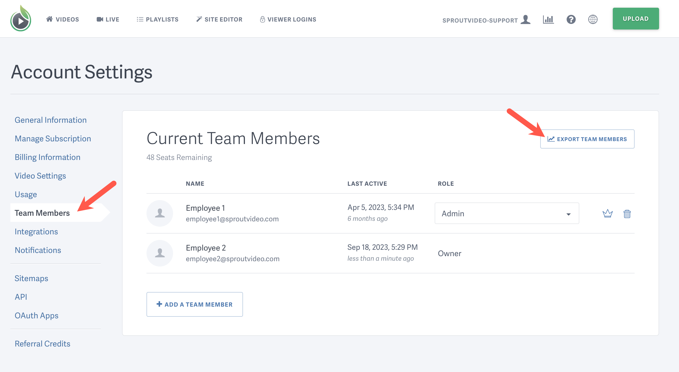Open the Integrations settings section

point(36,231)
